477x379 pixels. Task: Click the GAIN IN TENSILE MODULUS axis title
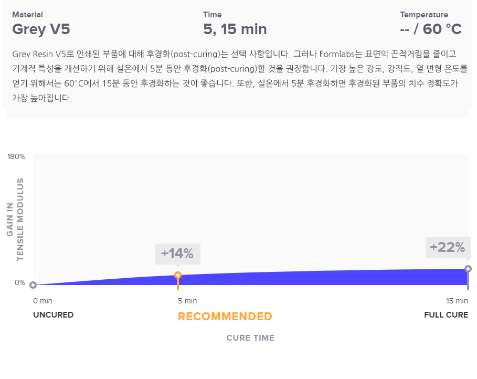pos(15,219)
